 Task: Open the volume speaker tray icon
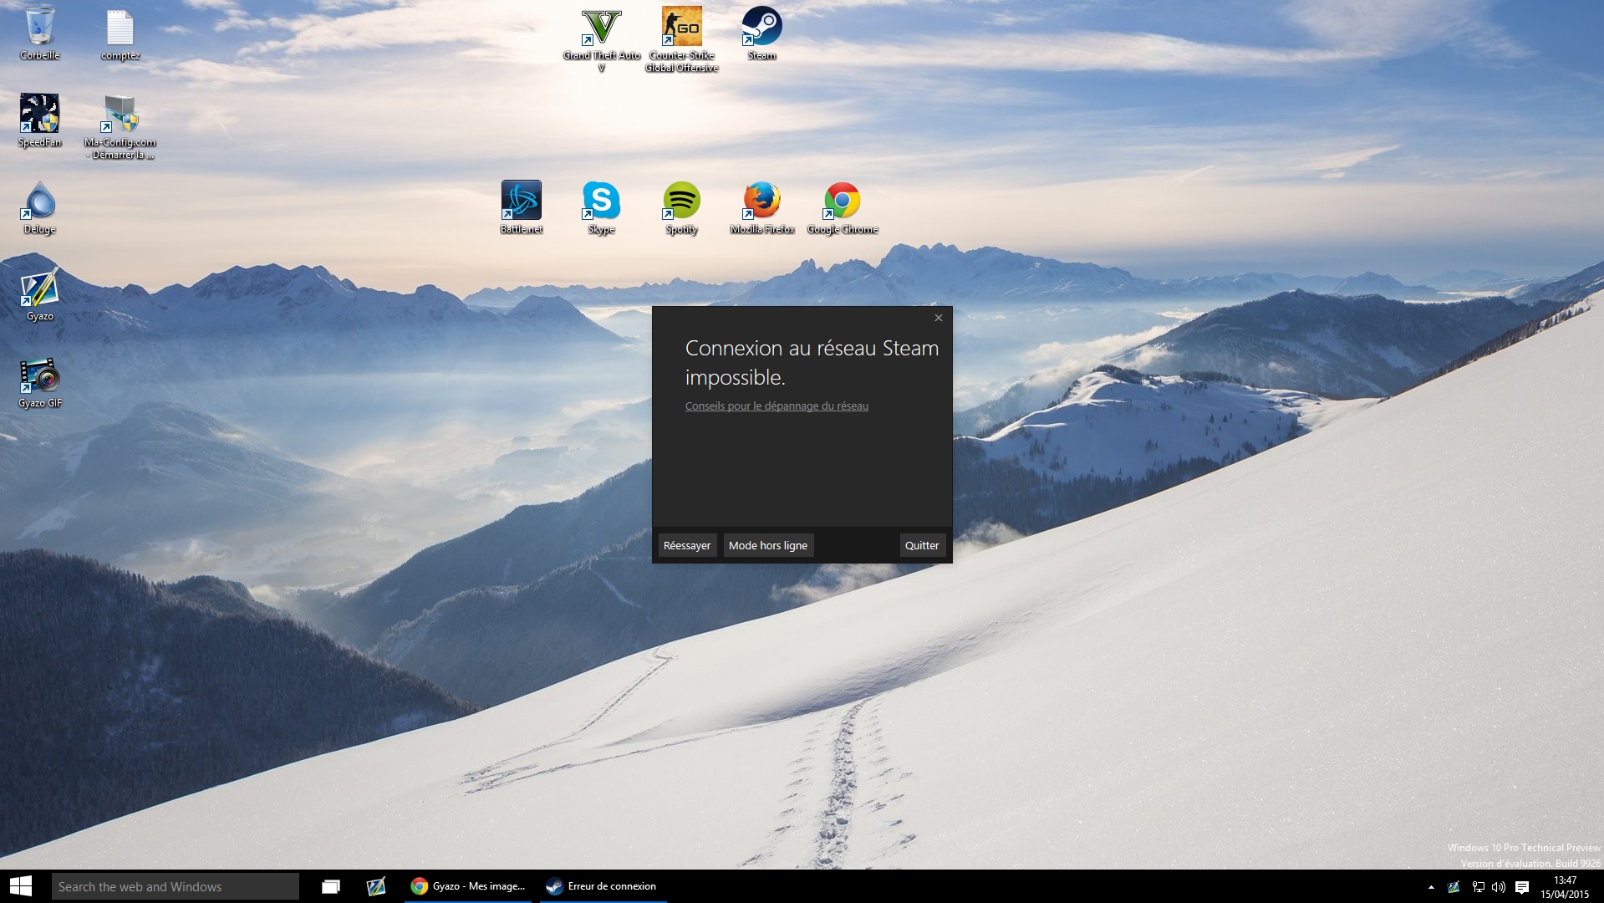click(x=1499, y=887)
